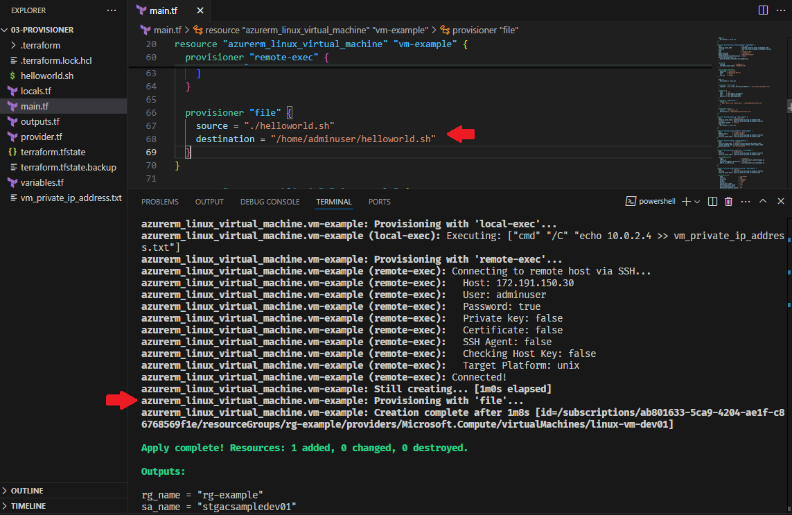Click shell script icon of helloworld.sh
This screenshot has width=792, height=515.
coord(12,76)
